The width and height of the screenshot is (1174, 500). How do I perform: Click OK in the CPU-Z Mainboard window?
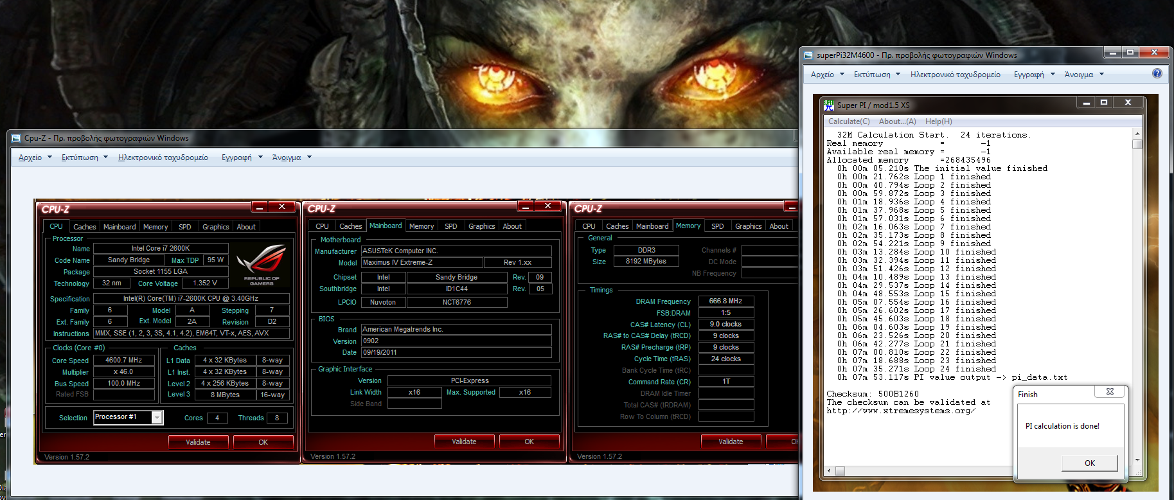[529, 442]
